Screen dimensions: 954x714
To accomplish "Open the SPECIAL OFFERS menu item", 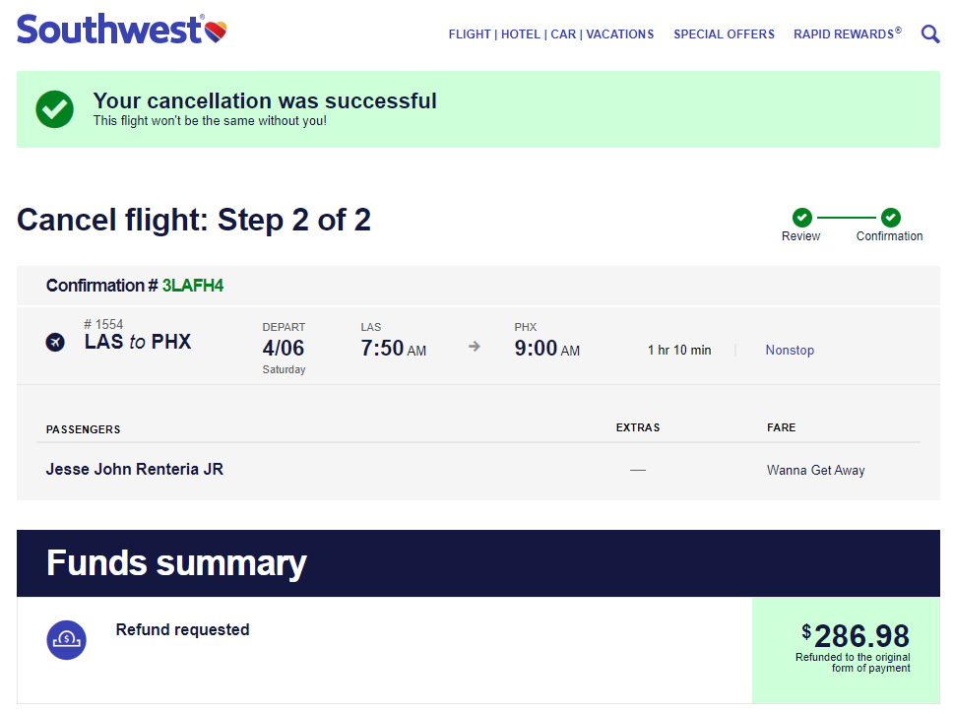I will pyautogui.click(x=724, y=33).
